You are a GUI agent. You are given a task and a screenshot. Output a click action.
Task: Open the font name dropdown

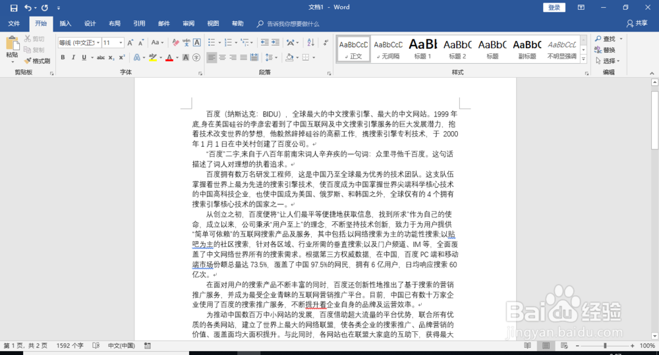pos(98,42)
